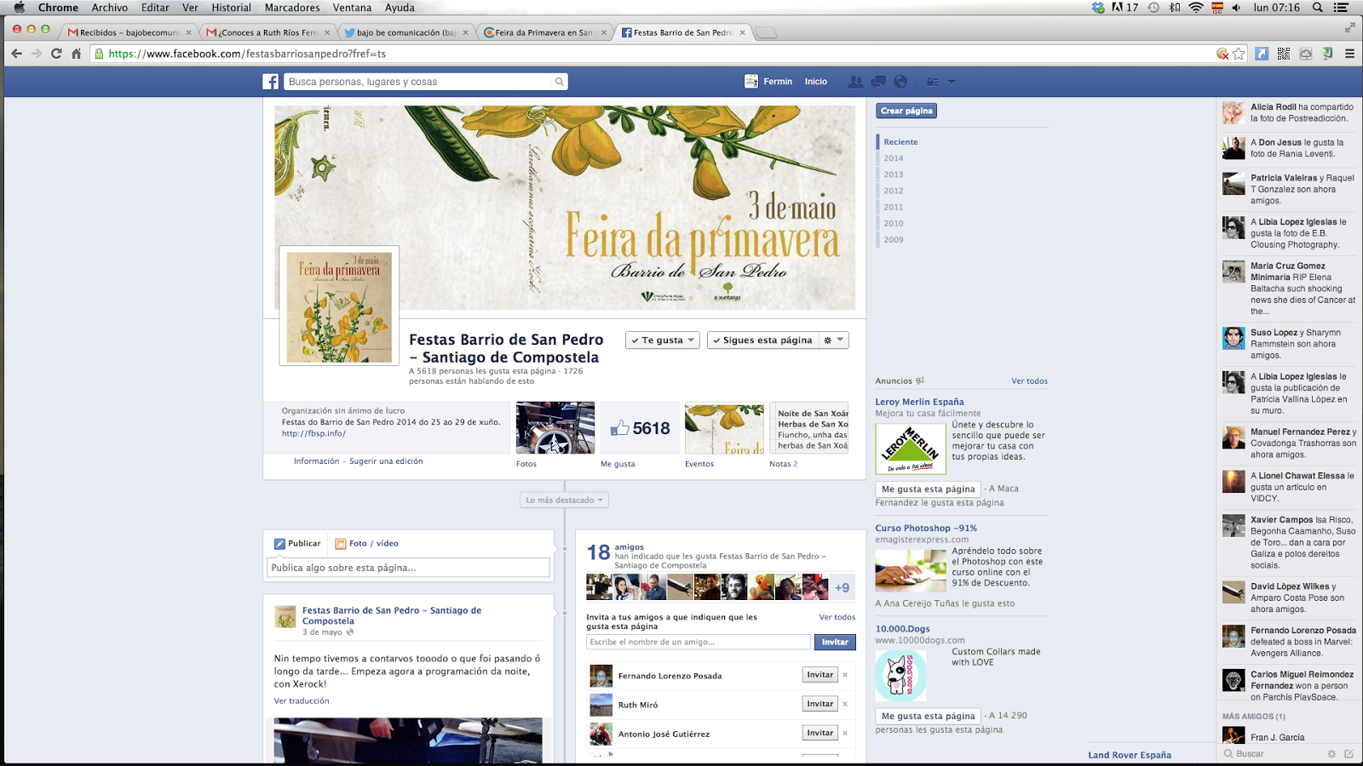The width and height of the screenshot is (1363, 766).
Task: Open the privacy shortcuts lock icon
Action: click(932, 82)
